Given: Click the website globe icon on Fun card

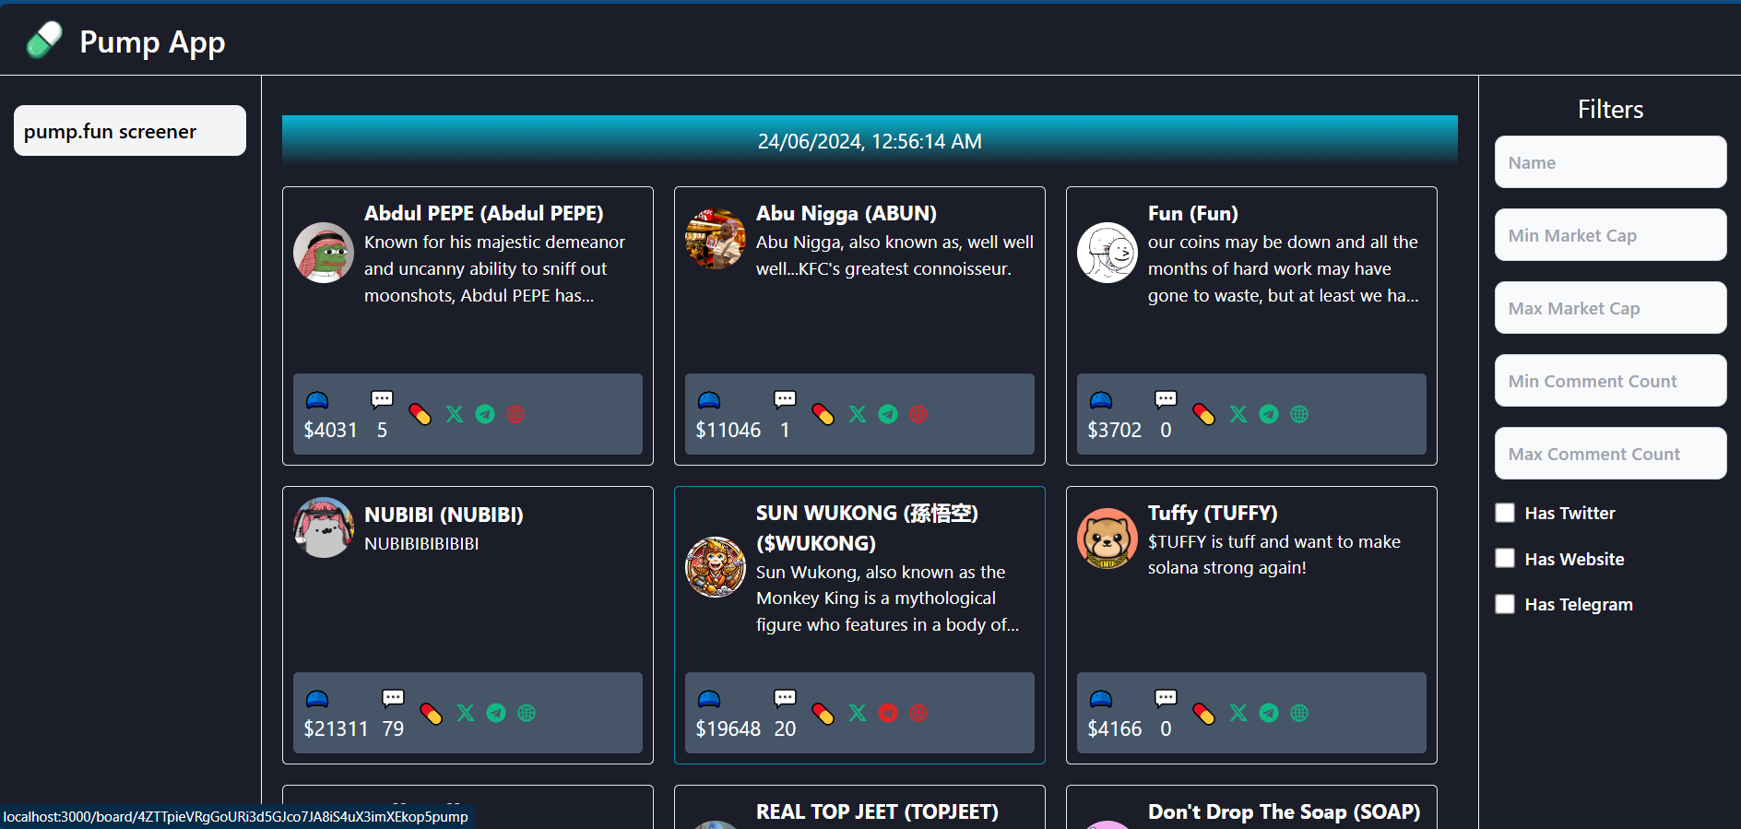Looking at the screenshot, I should pos(1299,414).
